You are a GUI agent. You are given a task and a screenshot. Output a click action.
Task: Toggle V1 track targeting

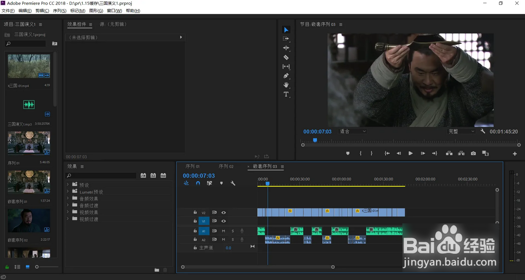pos(204,221)
